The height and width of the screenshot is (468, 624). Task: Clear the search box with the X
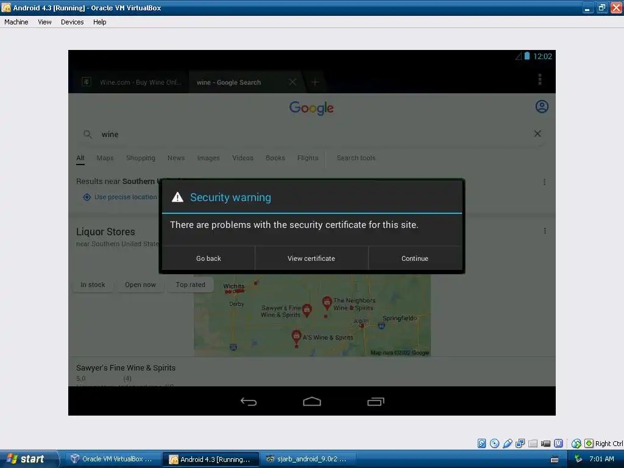pos(537,133)
